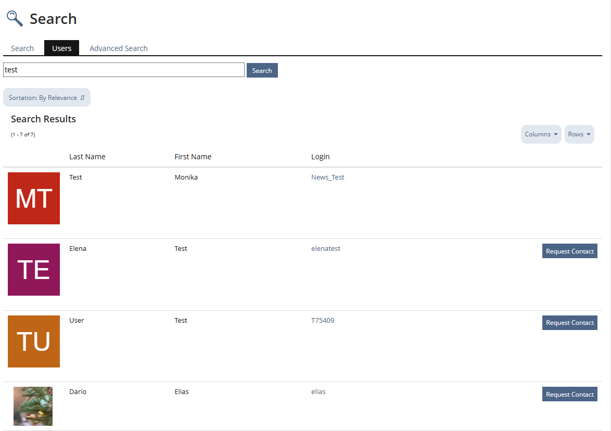Click the Login column header
611x431 pixels.
click(320, 157)
